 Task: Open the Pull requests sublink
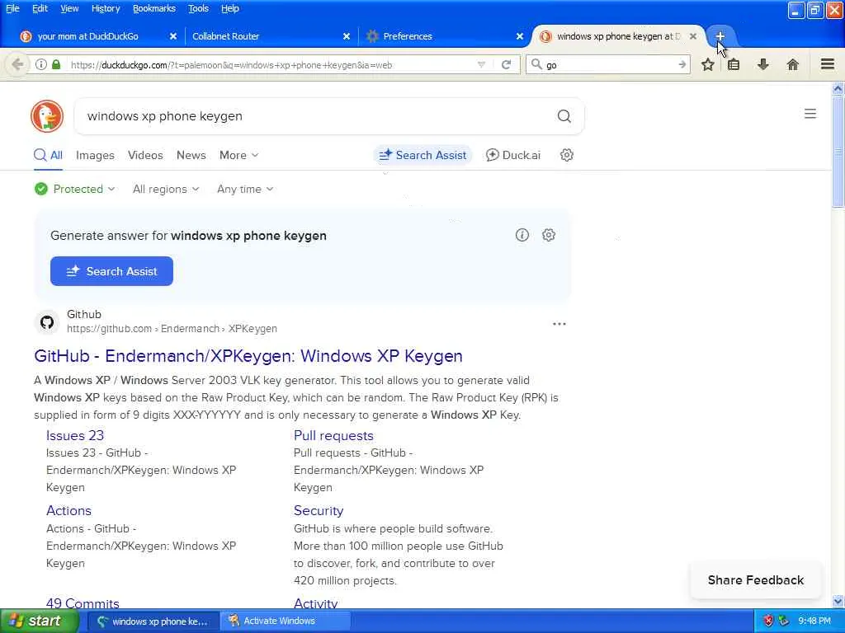(333, 435)
